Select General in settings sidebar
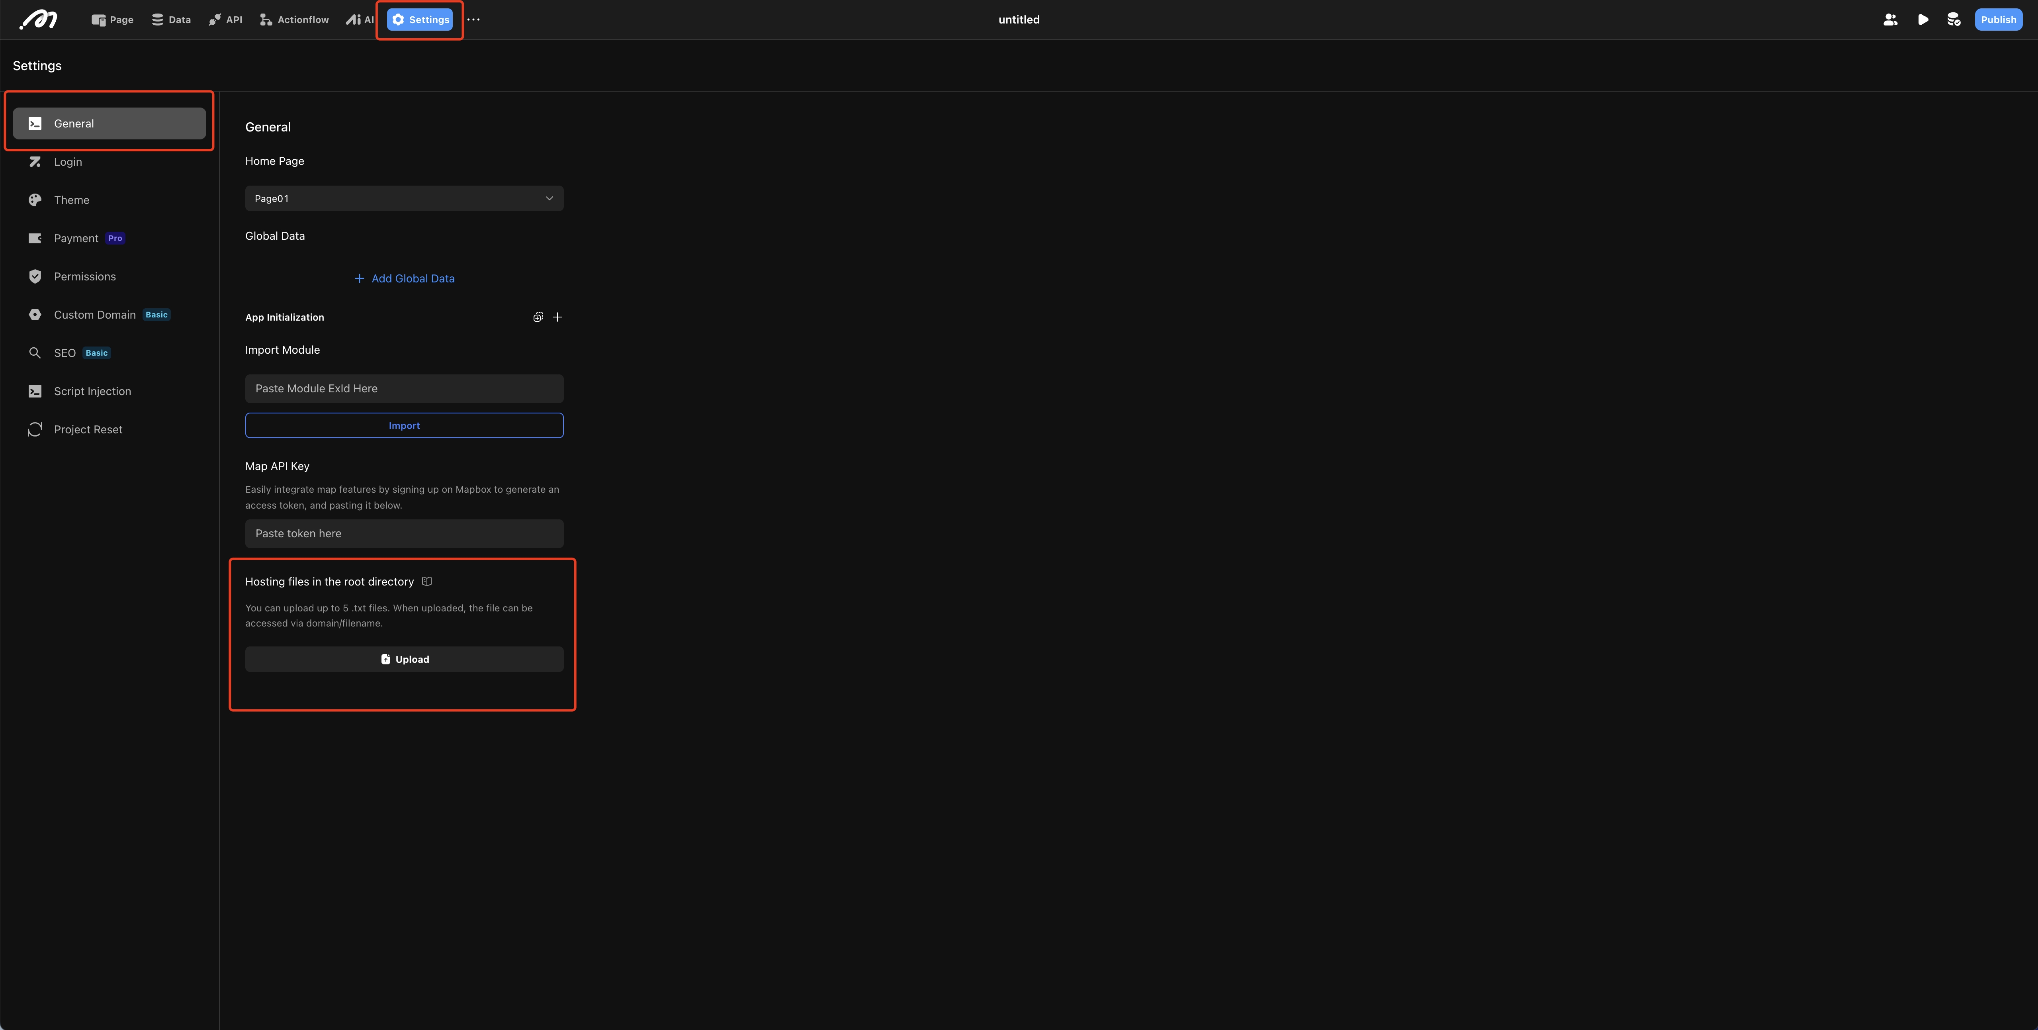The width and height of the screenshot is (2038, 1030). pos(109,123)
